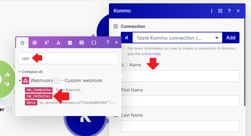Close the Kommo panel

coord(238,11)
